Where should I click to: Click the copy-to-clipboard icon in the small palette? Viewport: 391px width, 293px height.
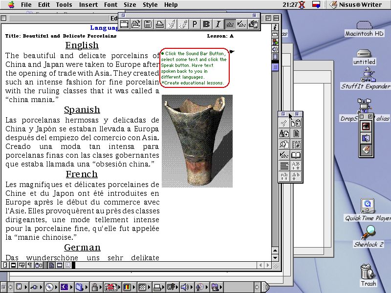click(296, 123)
